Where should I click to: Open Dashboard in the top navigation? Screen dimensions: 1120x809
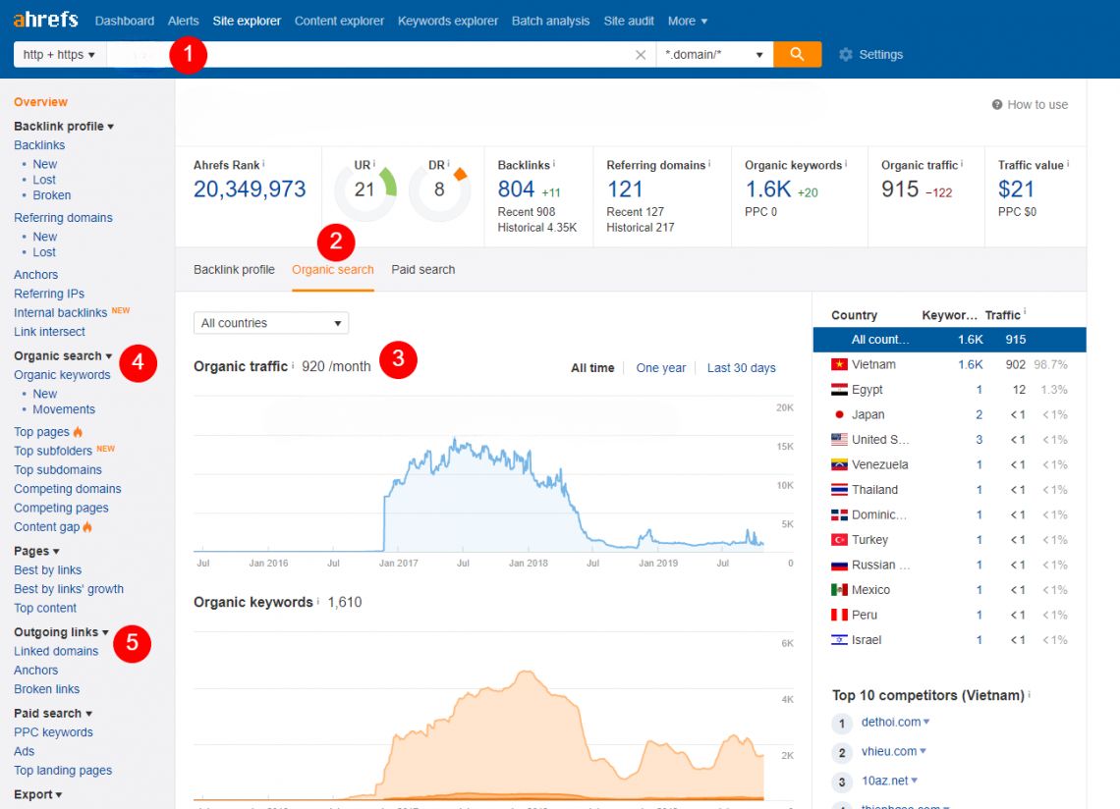[x=125, y=21]
